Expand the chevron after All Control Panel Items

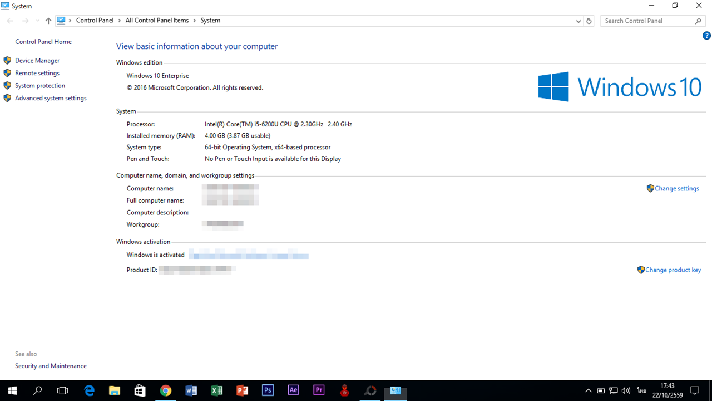[195, 21]
